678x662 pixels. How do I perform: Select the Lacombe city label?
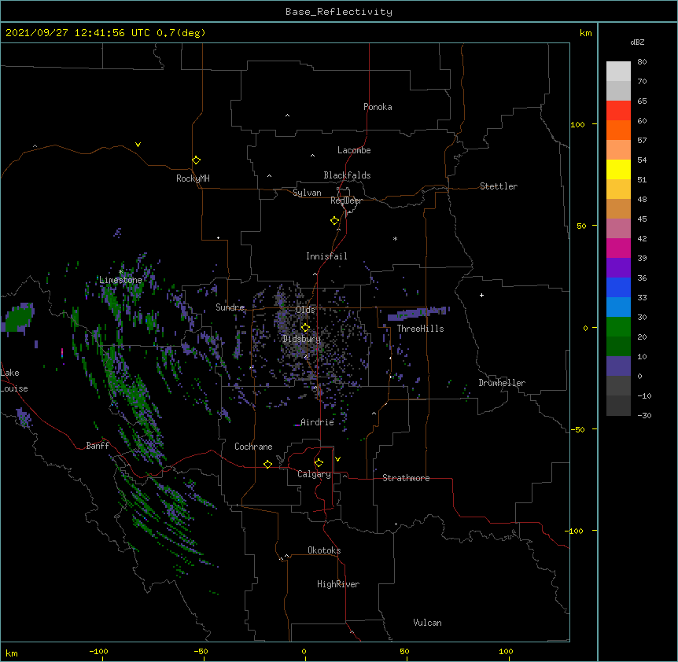354,150
